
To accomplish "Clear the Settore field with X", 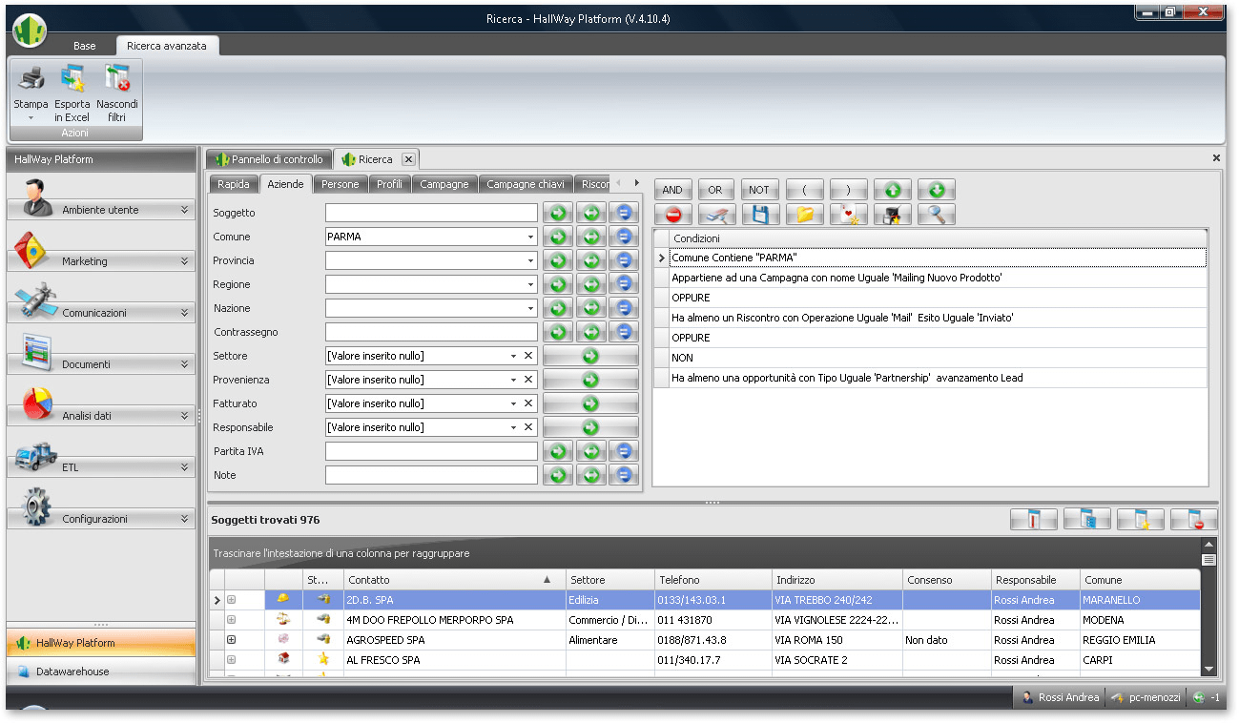I will click(527, 356).
